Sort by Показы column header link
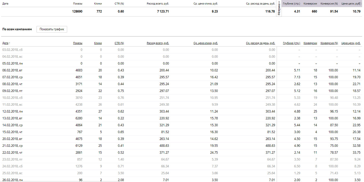The height and width of the screenshot is (182, 364). point(77,43)
